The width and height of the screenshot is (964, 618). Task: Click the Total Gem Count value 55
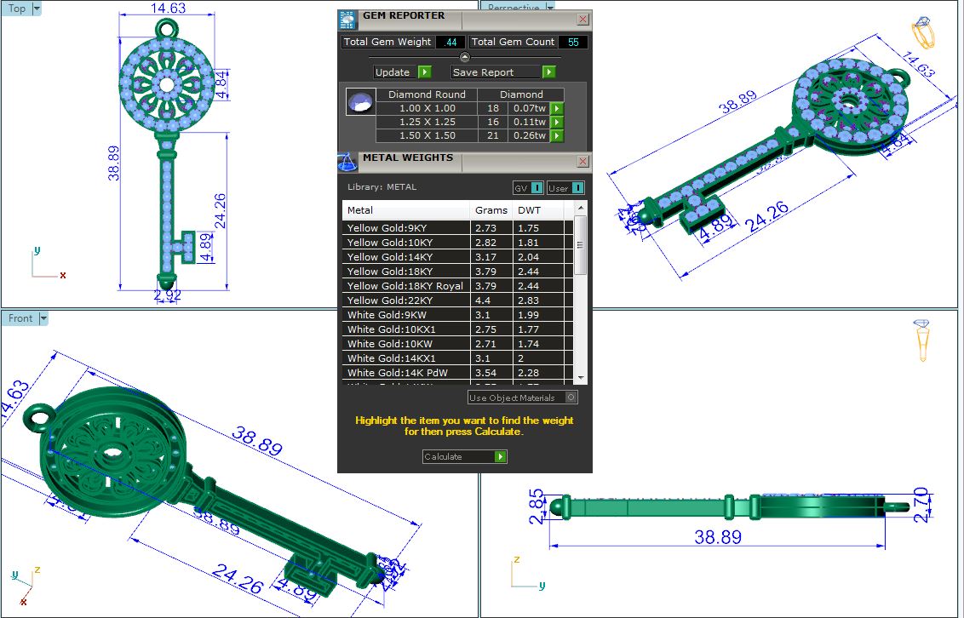click(573, 42)
